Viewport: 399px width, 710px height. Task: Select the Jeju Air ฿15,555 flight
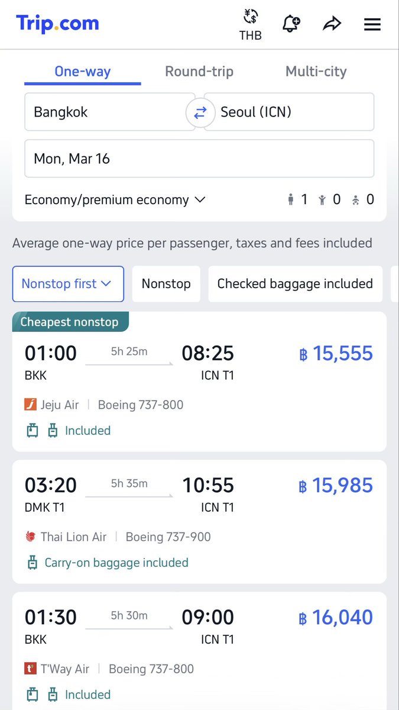pyautogui.click(x=199, y=382)
